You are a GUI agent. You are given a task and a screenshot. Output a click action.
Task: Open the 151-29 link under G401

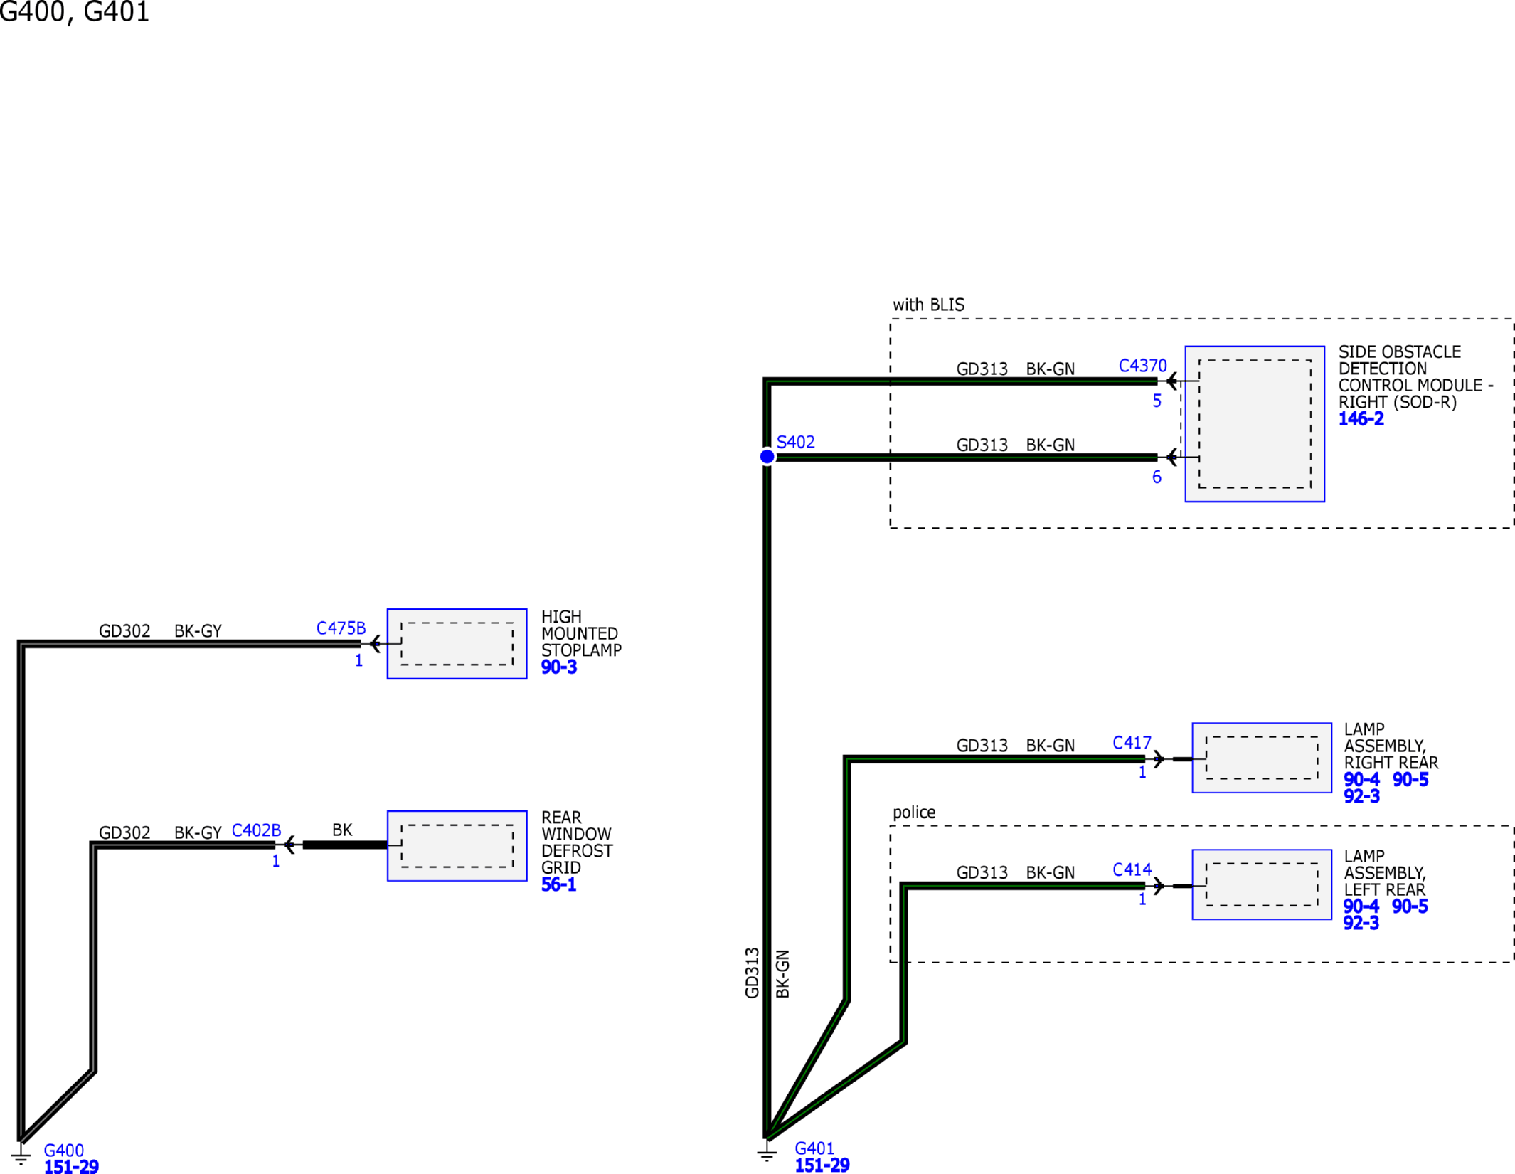(x=822, y=1165)
